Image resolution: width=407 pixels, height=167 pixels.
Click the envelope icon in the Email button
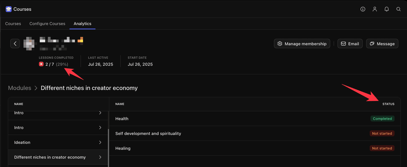[x=343, y=43]
